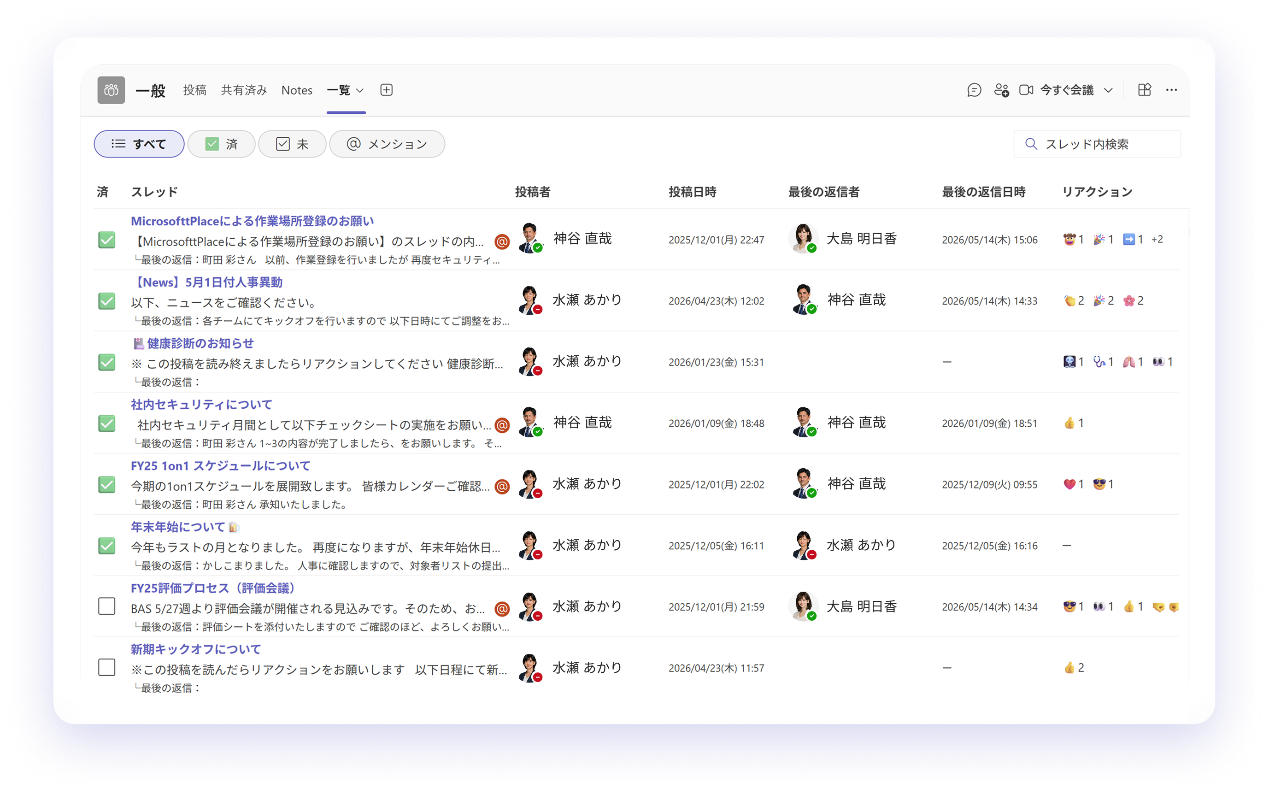
Task: Show the +2 more reactions on MicrosofttPlace row
Action: [1157, 240]
